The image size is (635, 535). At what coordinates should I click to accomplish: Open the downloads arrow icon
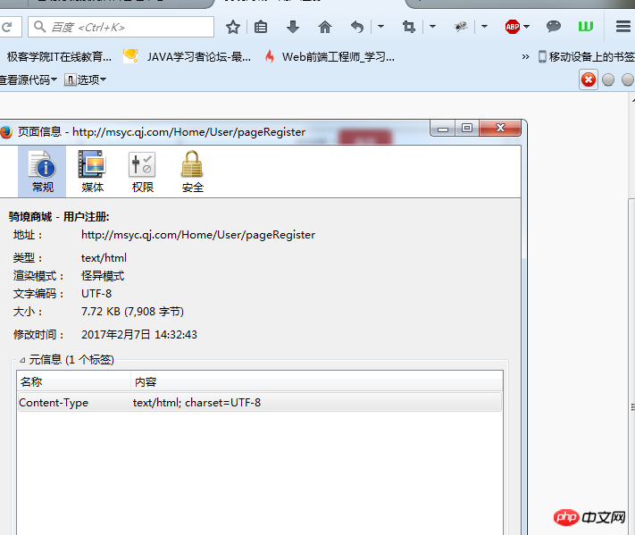click(x=292, y=27)
